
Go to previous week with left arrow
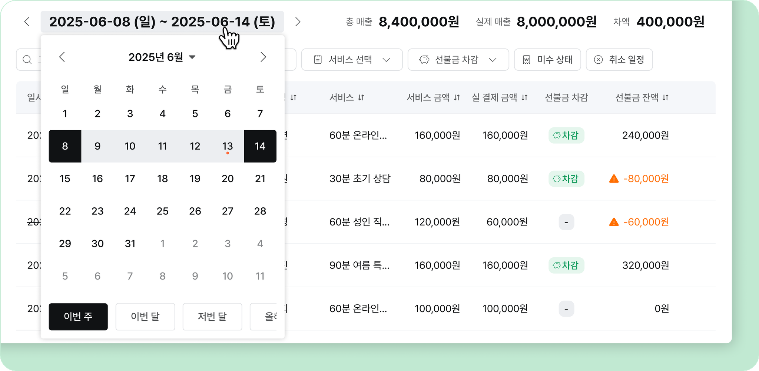coord(27,22)
